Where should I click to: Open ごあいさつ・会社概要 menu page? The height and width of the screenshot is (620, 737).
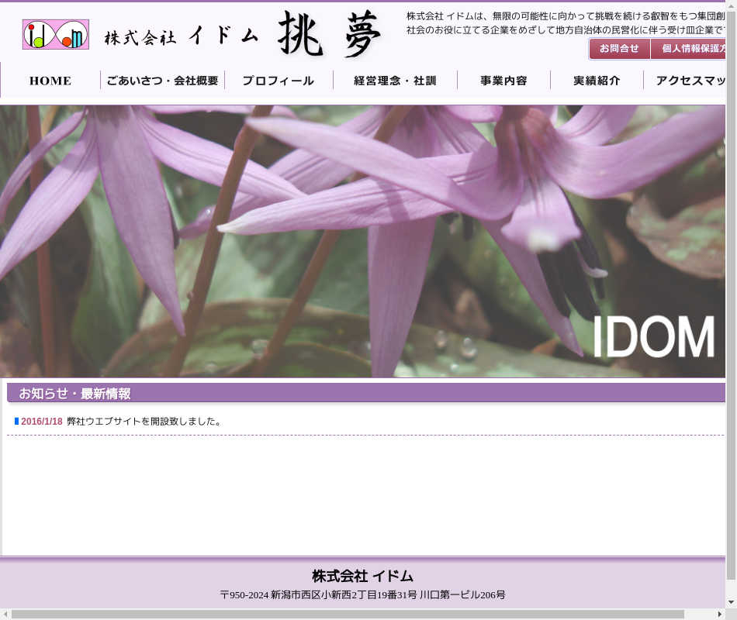pos(162,81)
